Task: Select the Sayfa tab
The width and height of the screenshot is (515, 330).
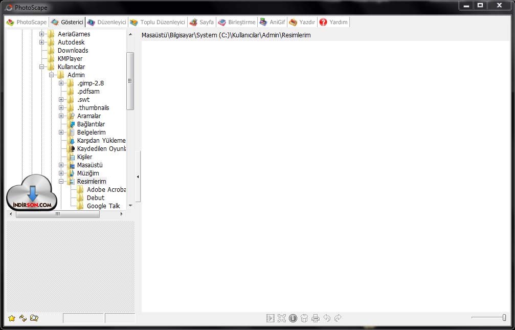Action: point(201,23)
